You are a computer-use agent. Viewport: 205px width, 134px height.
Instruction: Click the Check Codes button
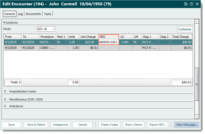(109, 125)
